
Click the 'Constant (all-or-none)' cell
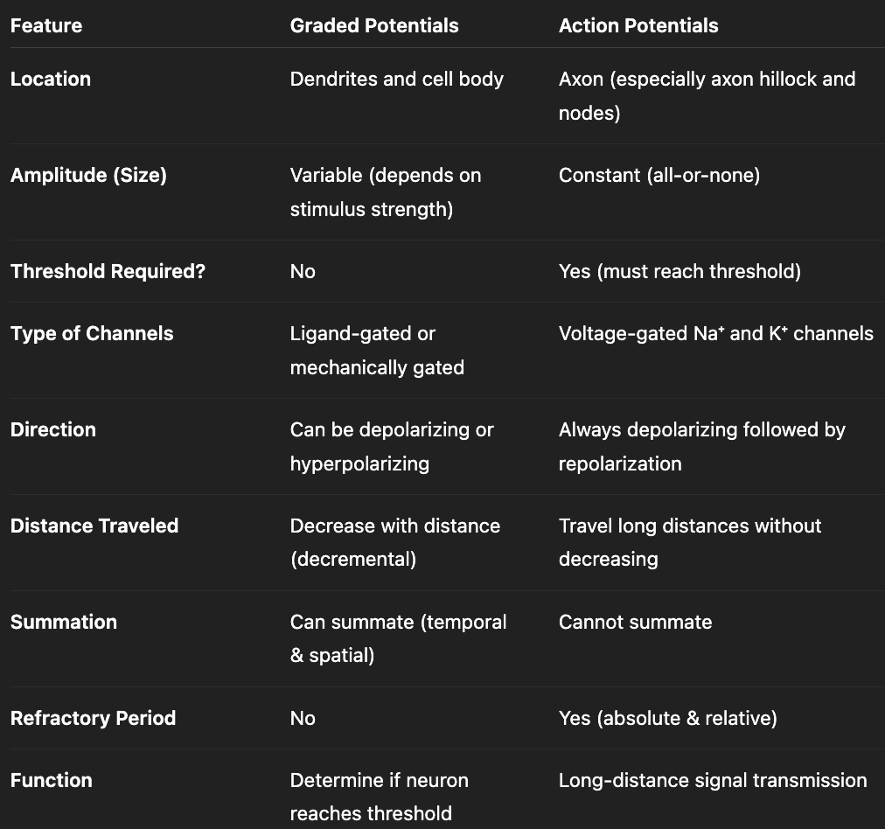coord(659,175)
